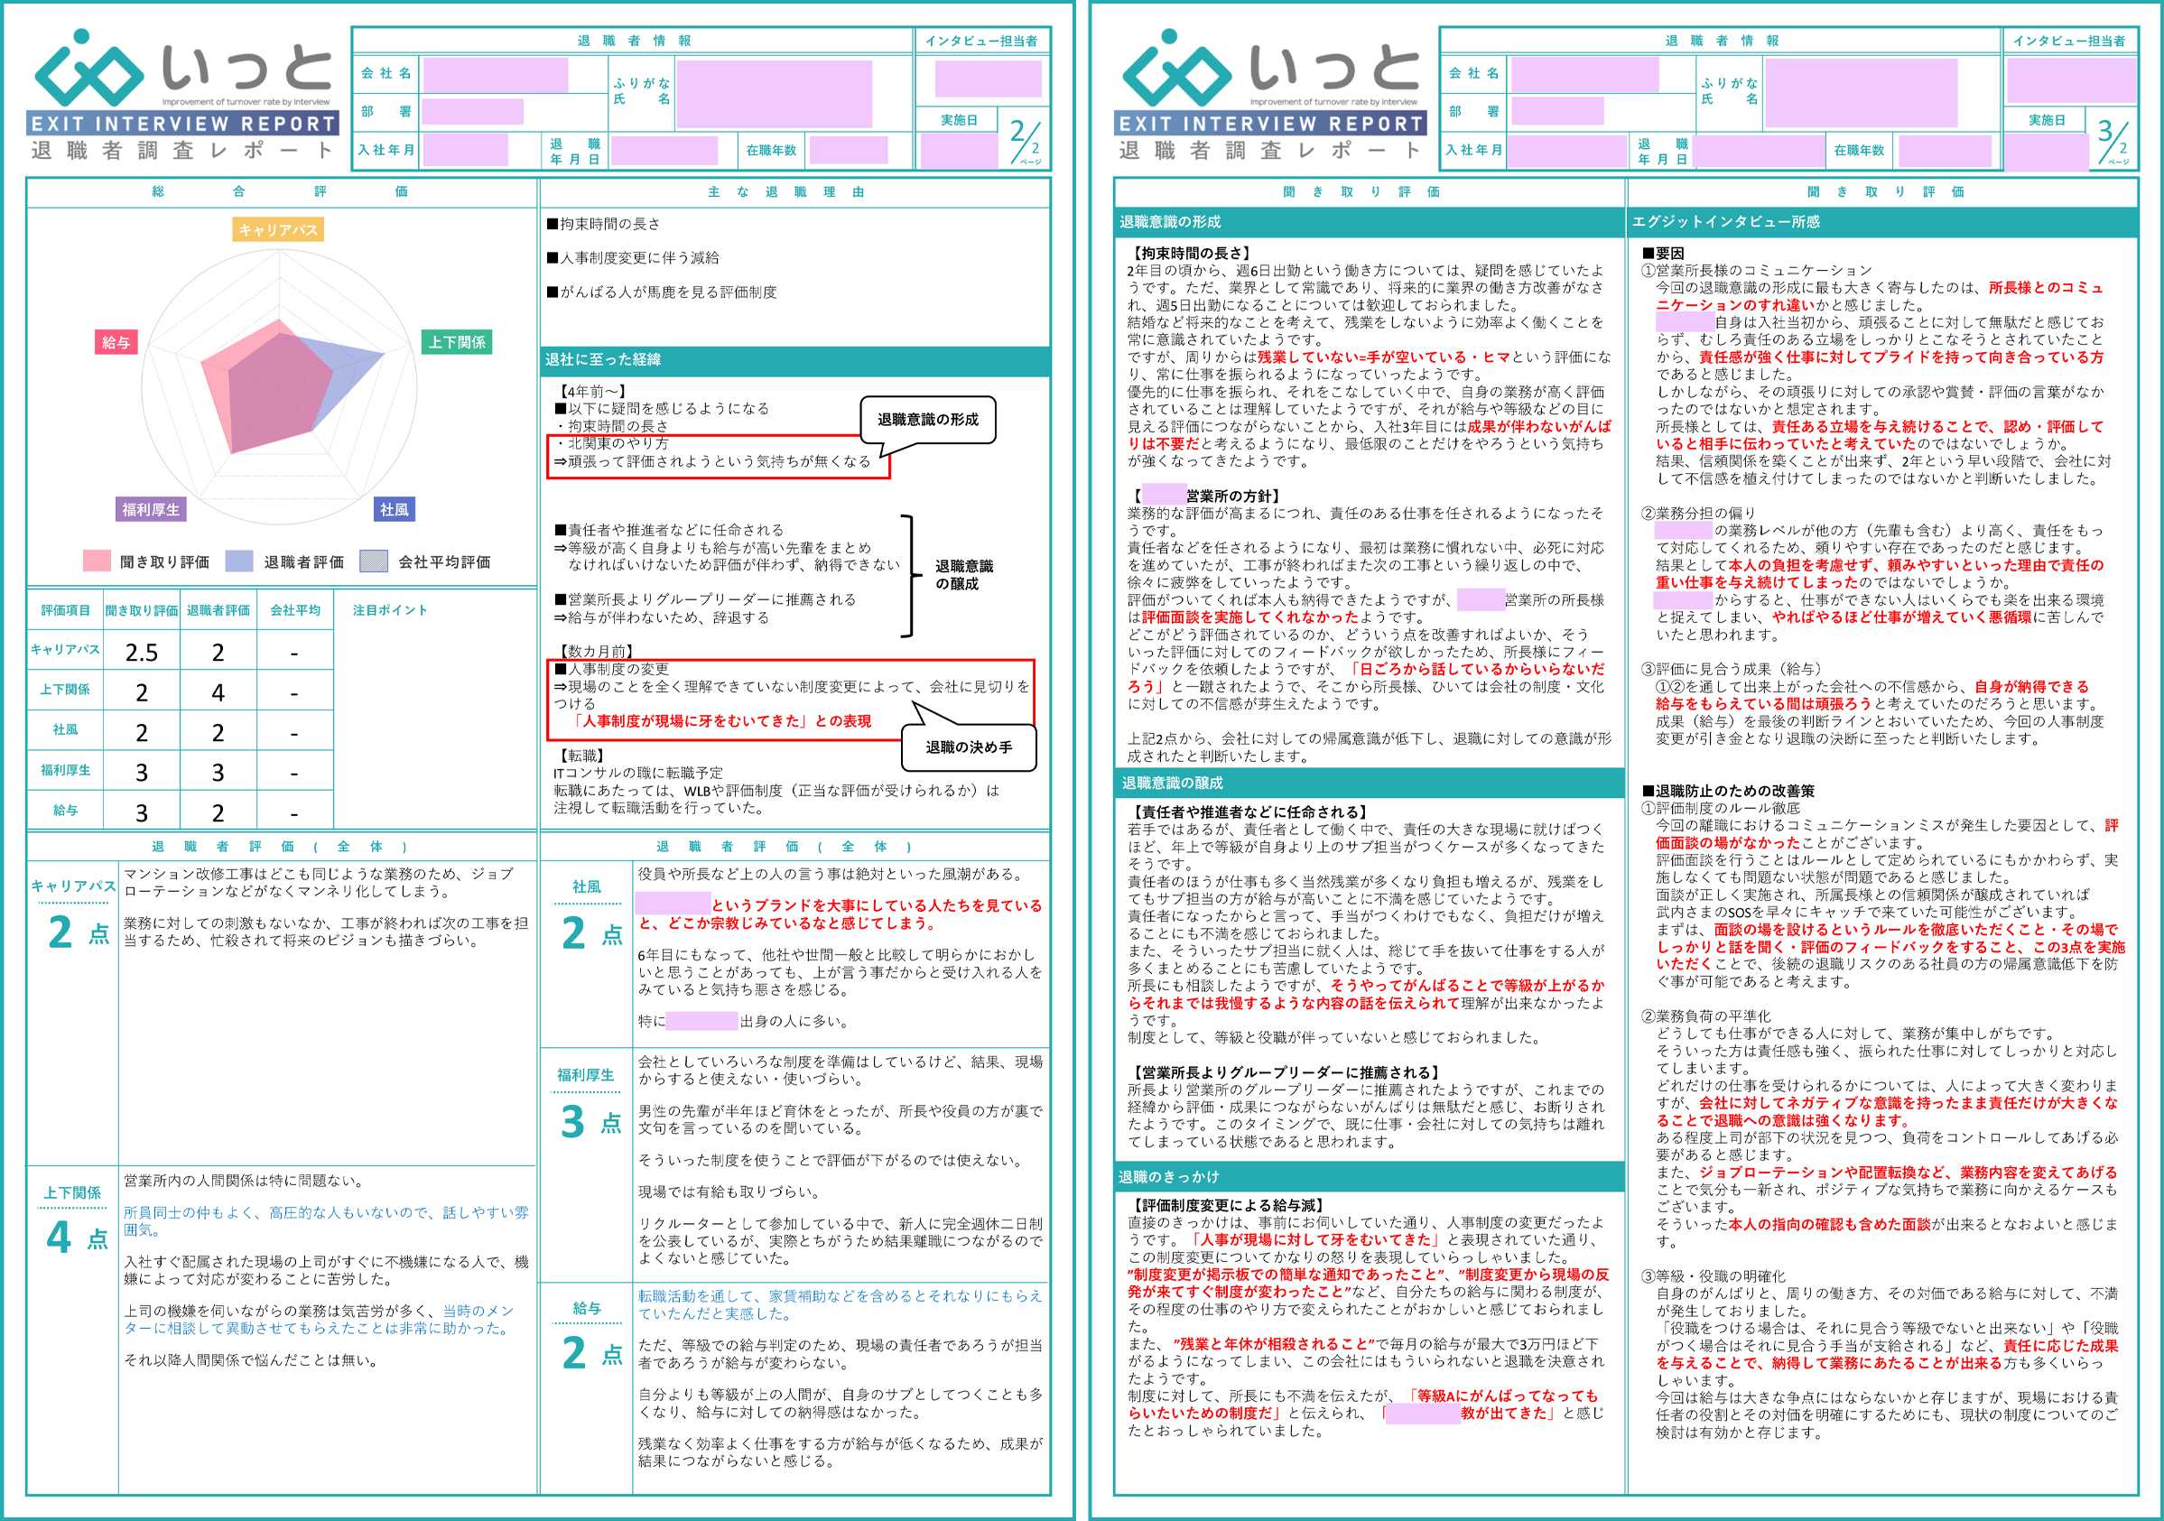2164x1521 pixels.
Task: Click the ■がんばる人が馬鹿を見る評価制度 line
Action: 662,292
